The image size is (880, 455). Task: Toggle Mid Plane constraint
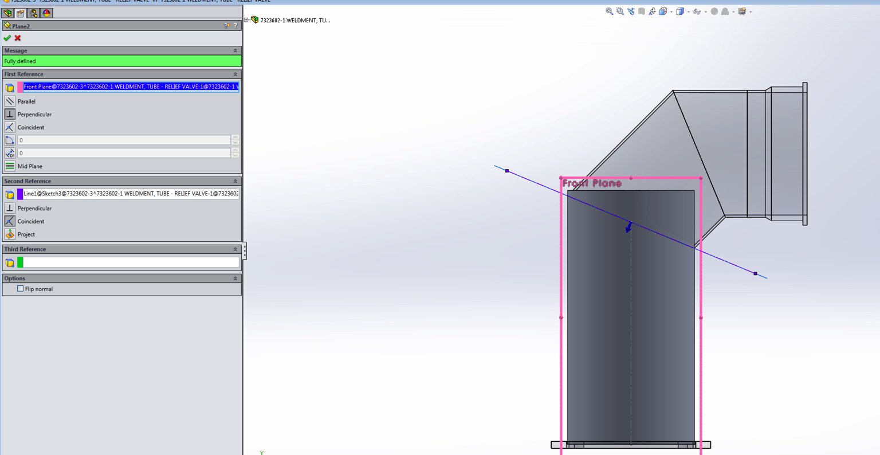pos(10,166)
